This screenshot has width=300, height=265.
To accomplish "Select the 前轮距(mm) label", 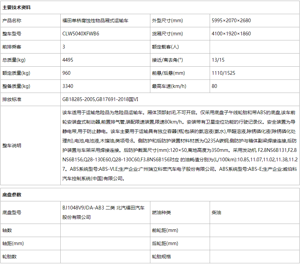I will 165,230.
